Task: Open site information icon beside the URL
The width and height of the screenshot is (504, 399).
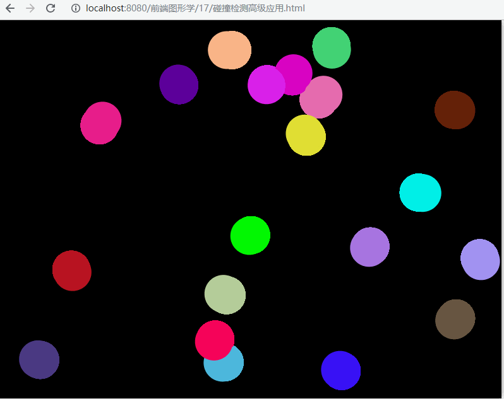Action: click(x=76, y=8)
